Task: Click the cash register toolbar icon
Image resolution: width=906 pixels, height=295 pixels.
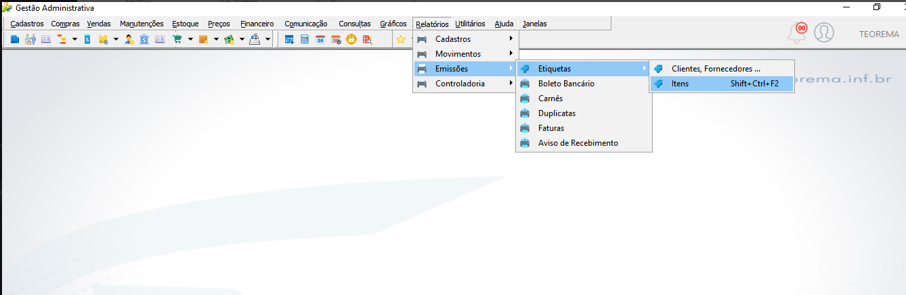Action: pos(255,40)
